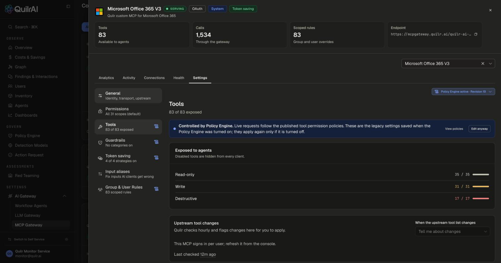Viewport: 501px width, 263px height.
Task: Click the Graph sidebar icon
Action: coord(10,67)
